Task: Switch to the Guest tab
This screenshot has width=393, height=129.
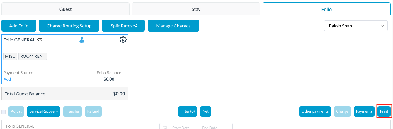Action: (x=65, y=9)
